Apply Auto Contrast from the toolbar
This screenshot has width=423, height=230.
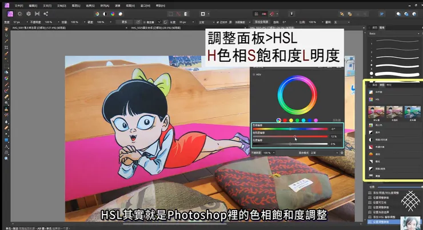pos(105,14)
